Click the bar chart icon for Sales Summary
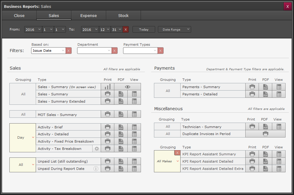Viewport: 294px width, 195px height. point(107,87)
